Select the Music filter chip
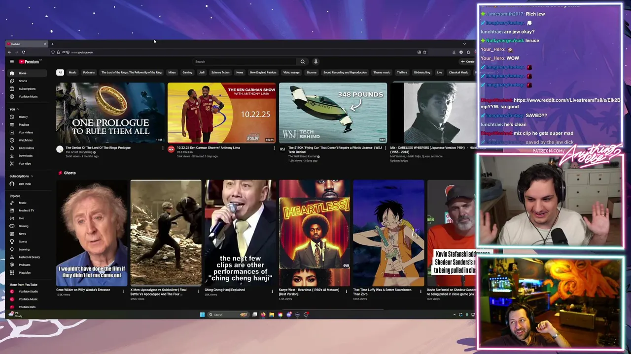Screen dimensions: 631x354 [x=72, y=72]
